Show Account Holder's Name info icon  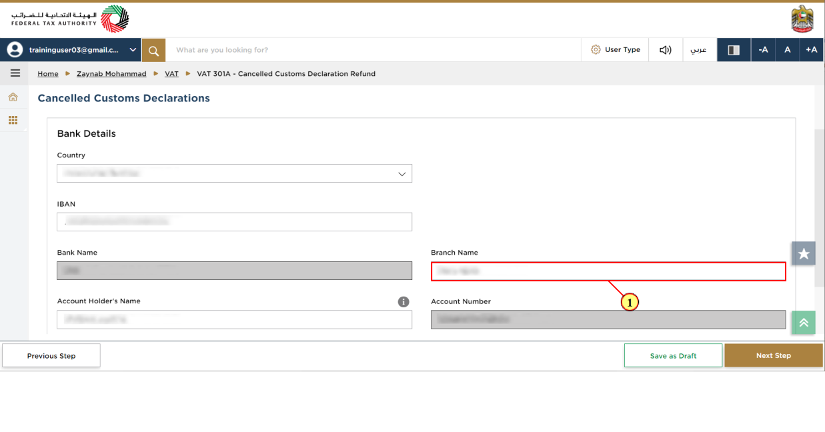(x=403, y=302)
